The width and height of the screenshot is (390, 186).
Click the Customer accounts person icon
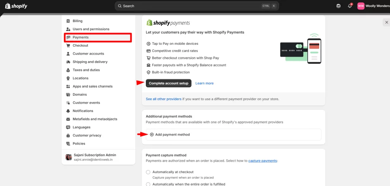point(68,54)
